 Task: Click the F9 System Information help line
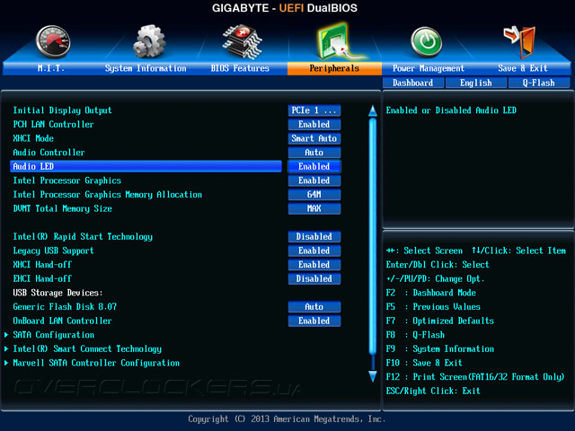point(439,349)
